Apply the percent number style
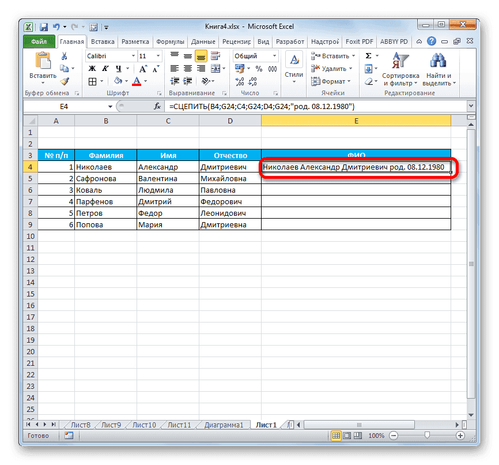This screenshot has width=499, height=465. click(259, 69)
